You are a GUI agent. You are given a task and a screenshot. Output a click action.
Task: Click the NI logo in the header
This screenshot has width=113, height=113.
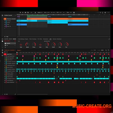pos(108,13)
